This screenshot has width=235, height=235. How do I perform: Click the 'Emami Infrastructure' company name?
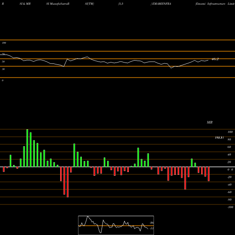210,4
